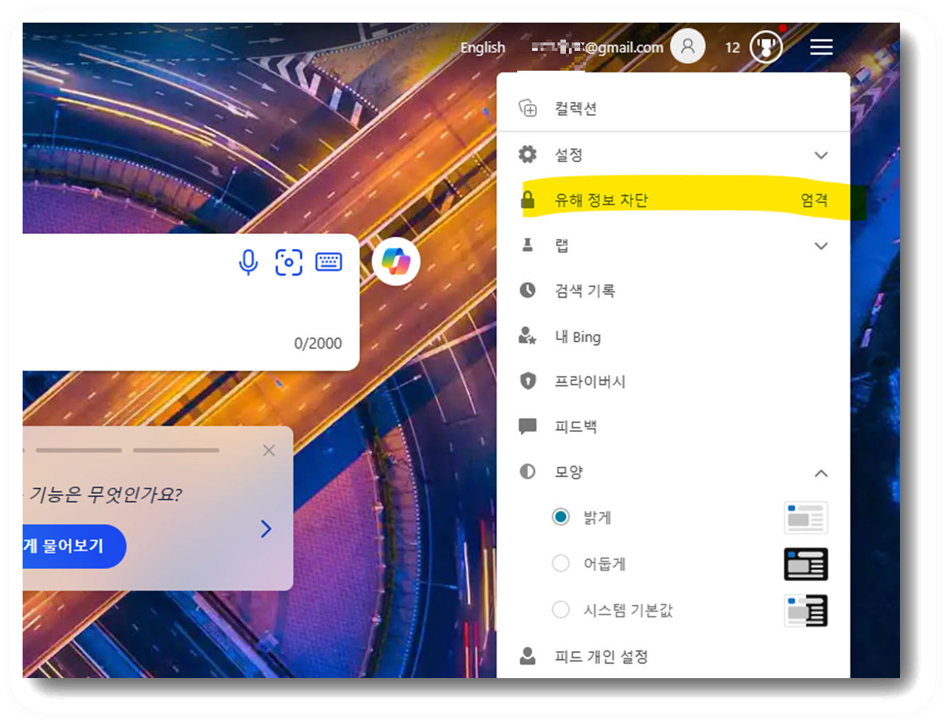Viewport: 946px width, 724px height.
Task: Click the 모양 half-circle appearance icon
Action: coord(528,472)
